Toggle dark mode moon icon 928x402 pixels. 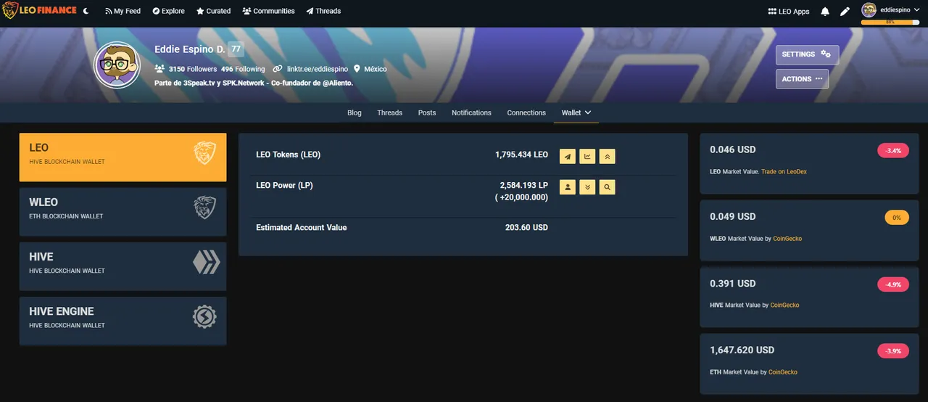coord(86,11)
